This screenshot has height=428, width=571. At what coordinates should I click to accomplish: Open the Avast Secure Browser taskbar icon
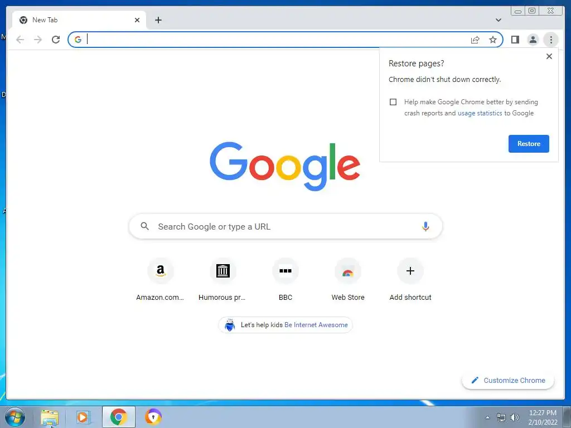point(153,417)
